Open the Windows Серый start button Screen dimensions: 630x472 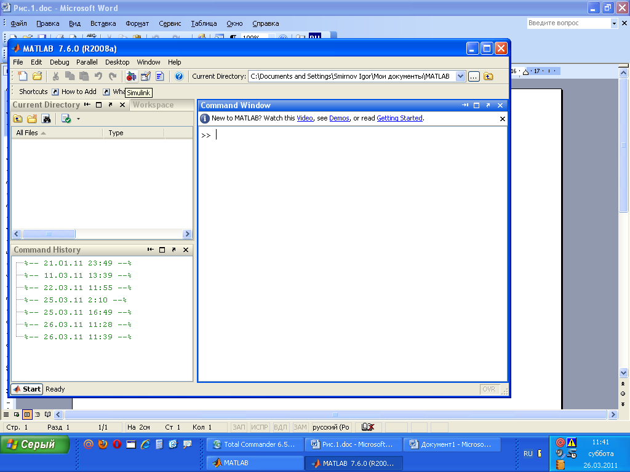tap(34, 444)
